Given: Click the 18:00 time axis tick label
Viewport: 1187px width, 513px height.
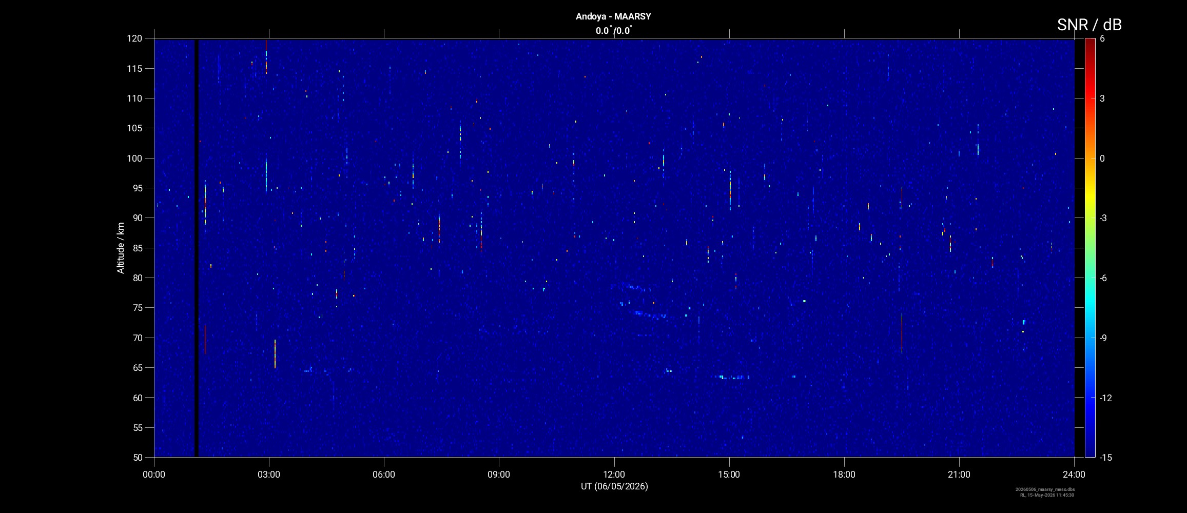Looking at the screenshot, I should click(844, 475).
